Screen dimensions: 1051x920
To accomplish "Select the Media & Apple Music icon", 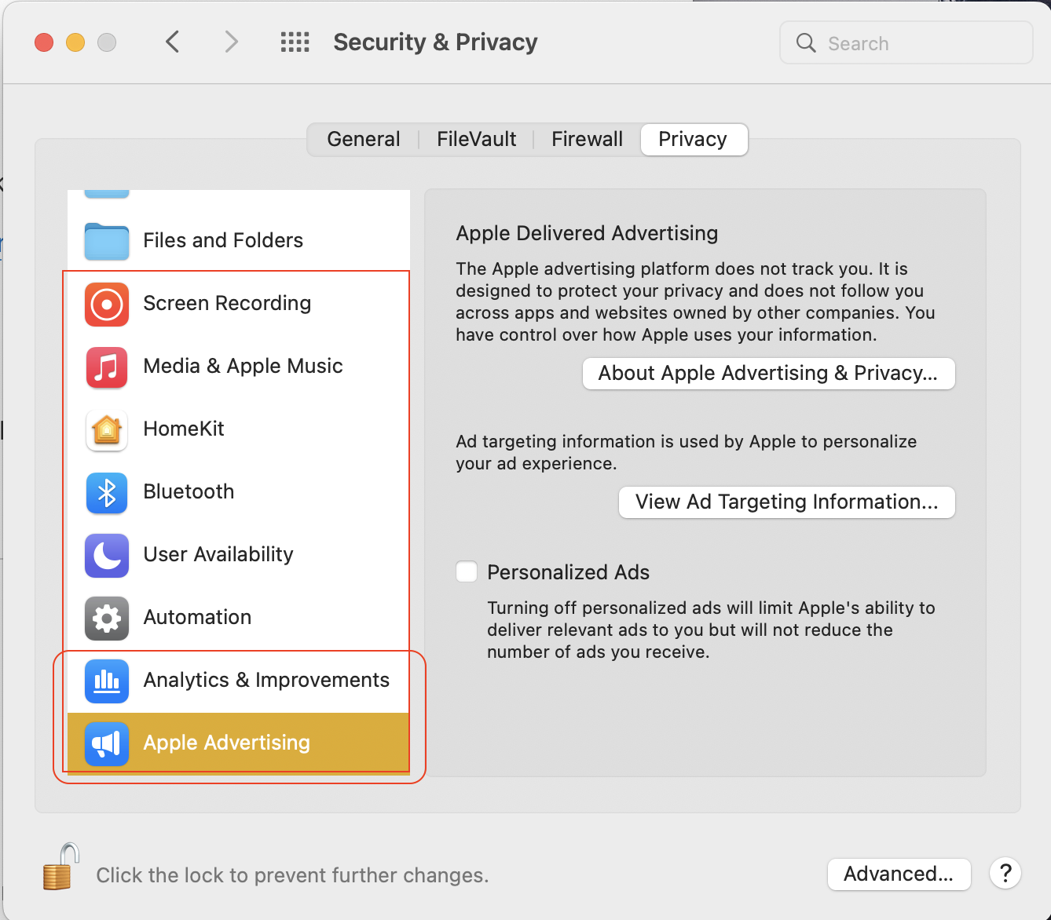I will [x=107, y=367].
